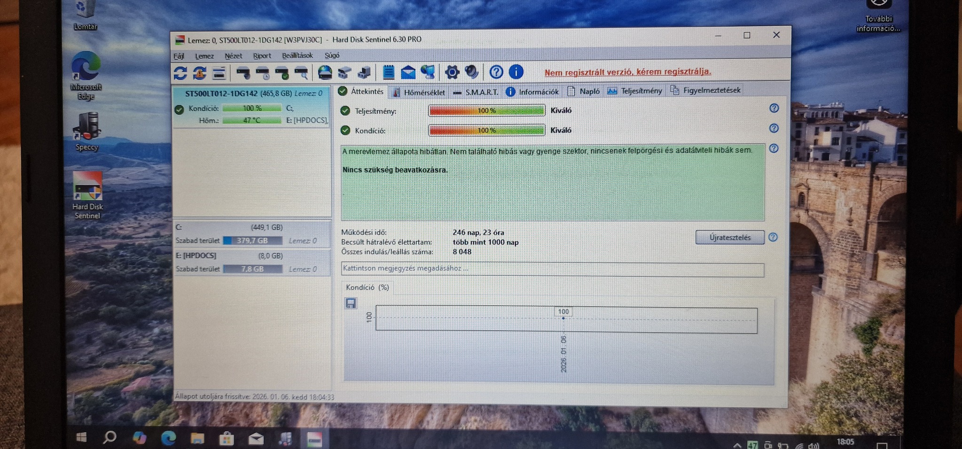Click the '246 nap, 23 óra' value
Viewport: 962px width, 449px height.
(478, 232)
